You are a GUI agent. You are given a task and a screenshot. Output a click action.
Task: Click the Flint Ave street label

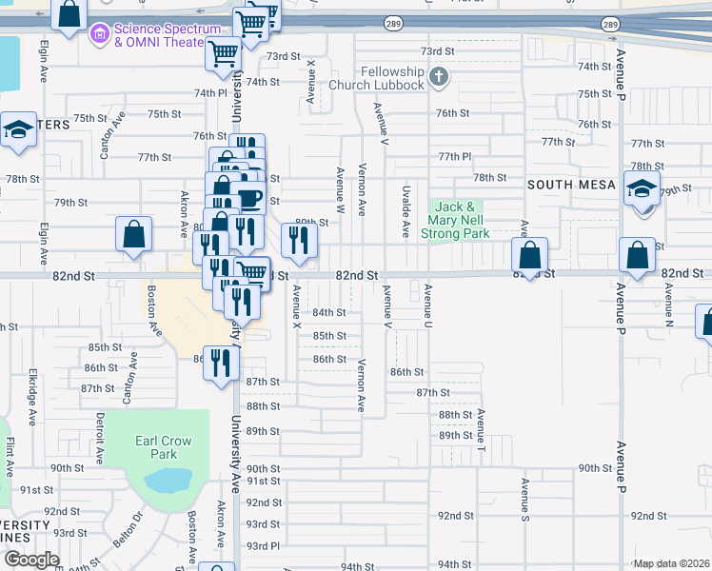pyautogui.click(x=10, y=457)
